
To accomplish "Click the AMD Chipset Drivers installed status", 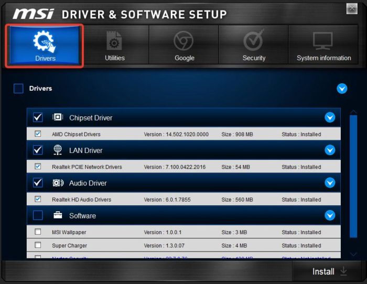I will pyautogui.click(x=301, y=134).
